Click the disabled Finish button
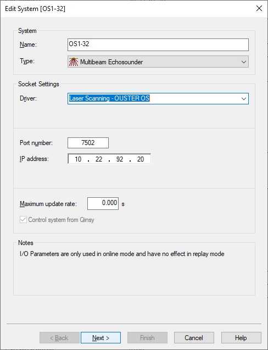Viewport: 268px width, 350px height. pyautogui.click(x=147, y=338)
